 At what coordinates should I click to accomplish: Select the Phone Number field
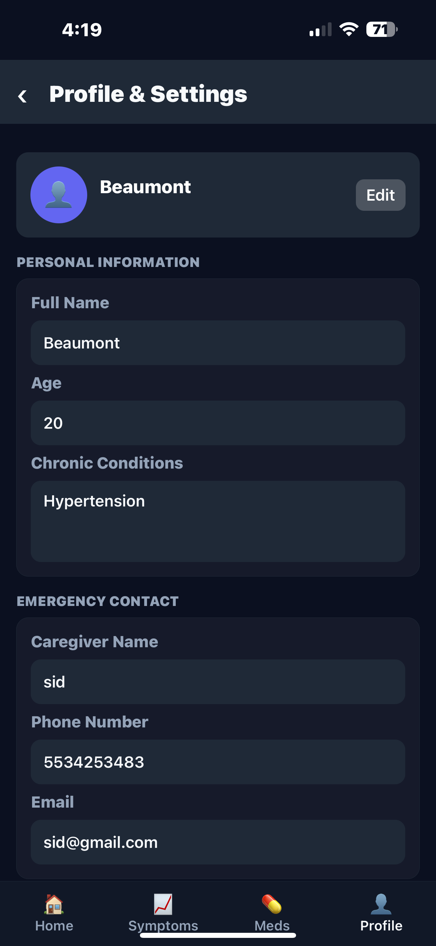click(218, 762)
